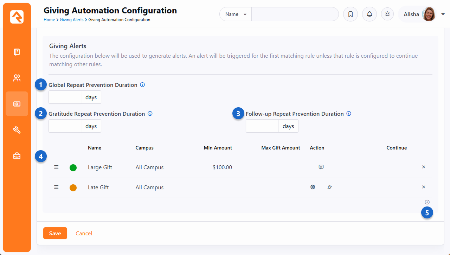Screen dimensions: 450x255
Task: Open notifications bell icon
Action: tap(369, 14)
